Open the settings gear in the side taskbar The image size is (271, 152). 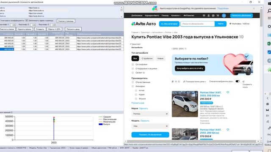click(269, 26)
